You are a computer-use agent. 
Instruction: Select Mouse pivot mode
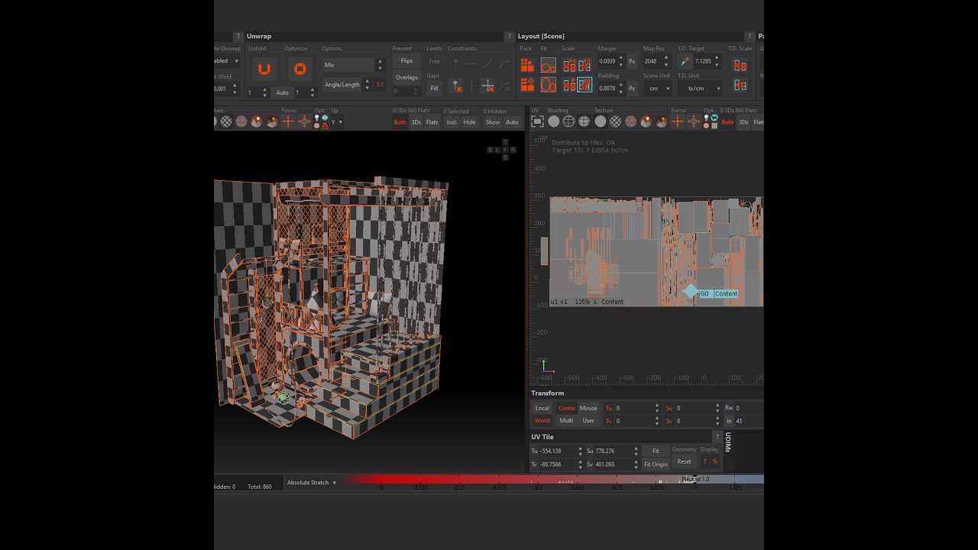point(588,408)
